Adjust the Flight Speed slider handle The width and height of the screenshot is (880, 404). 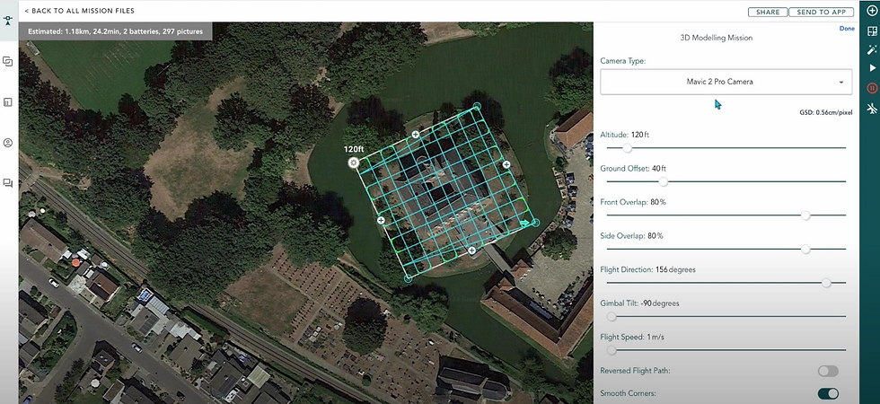coord(612,350)
